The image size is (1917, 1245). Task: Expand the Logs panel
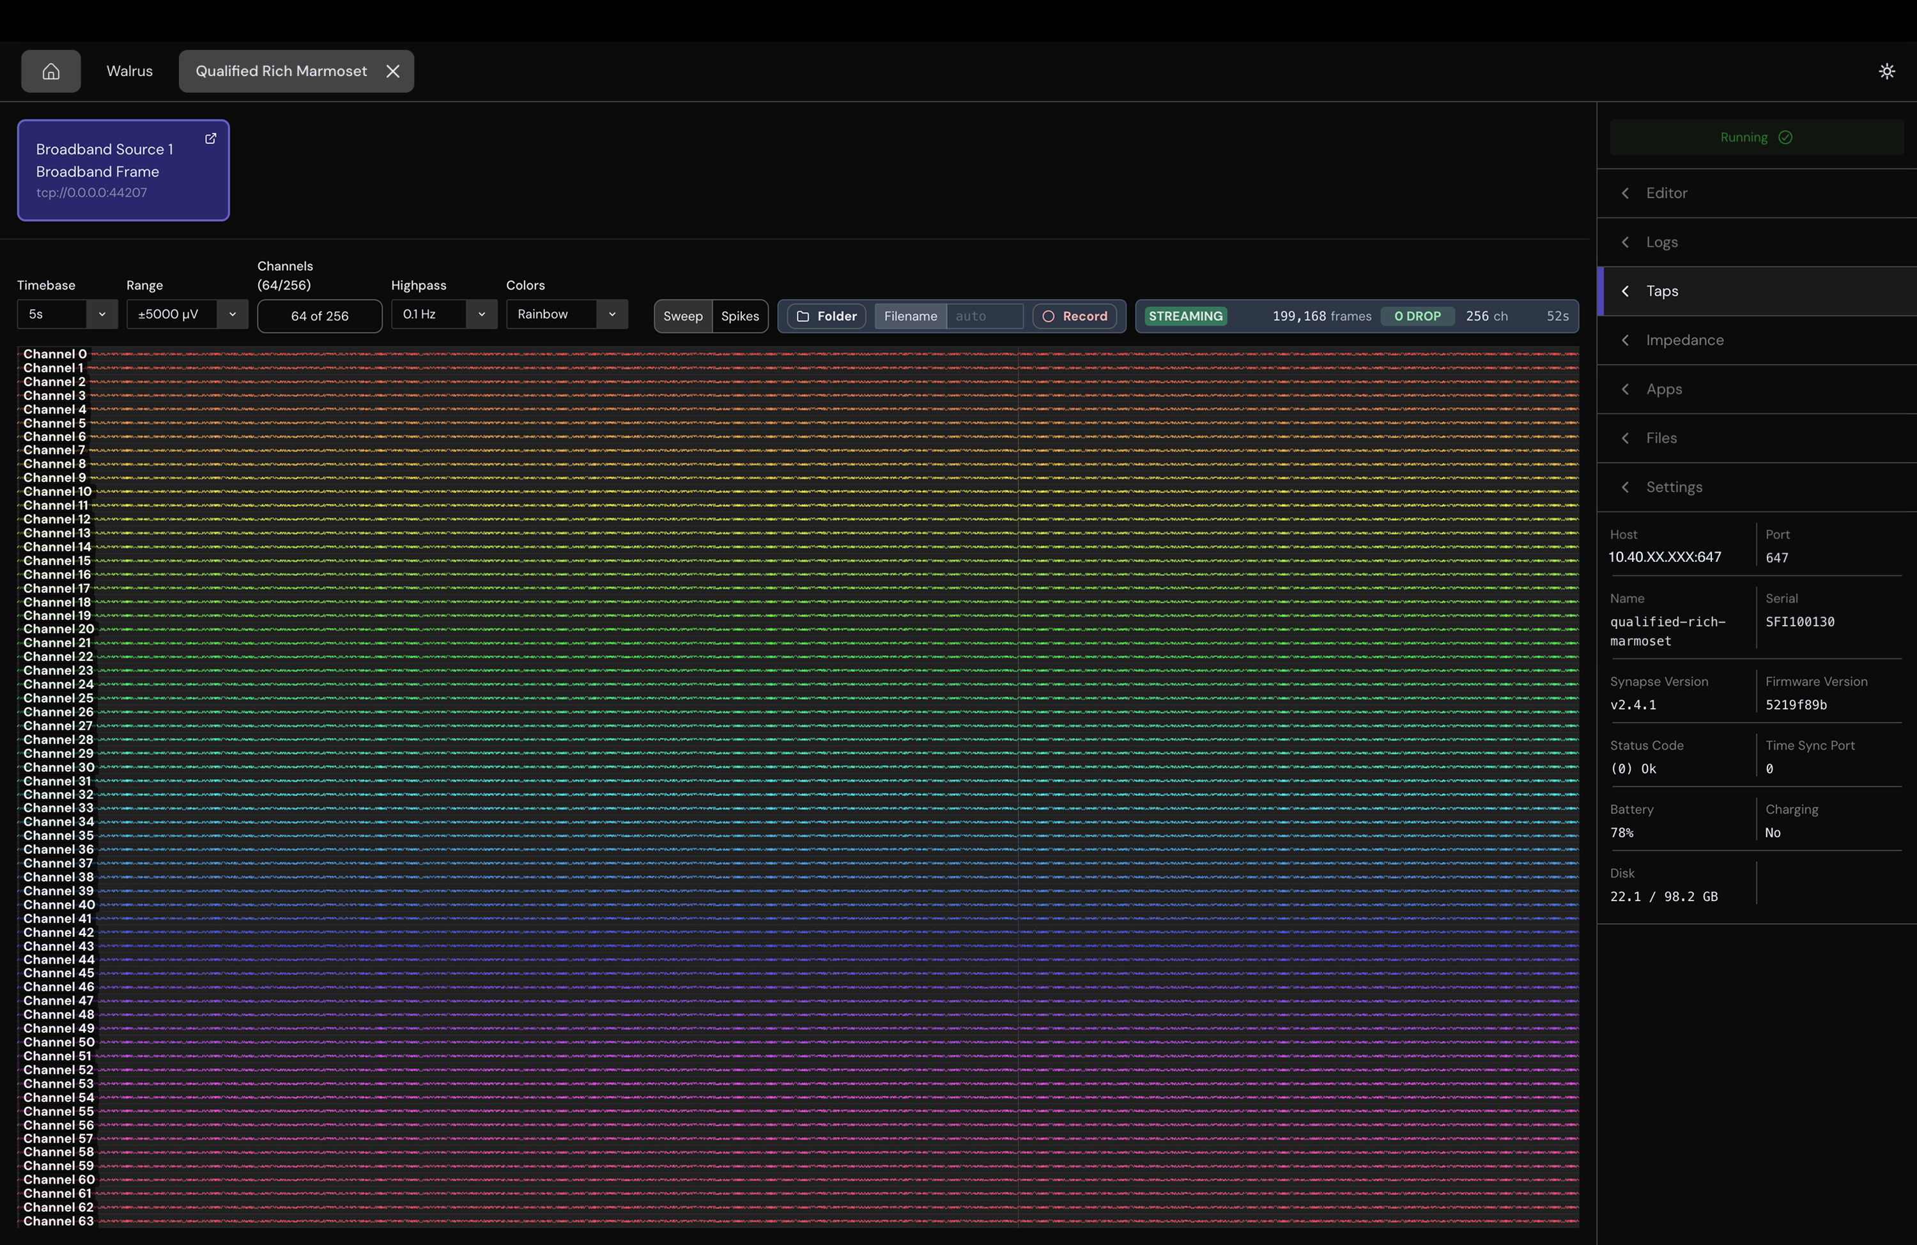click(x=1757, y=243)
